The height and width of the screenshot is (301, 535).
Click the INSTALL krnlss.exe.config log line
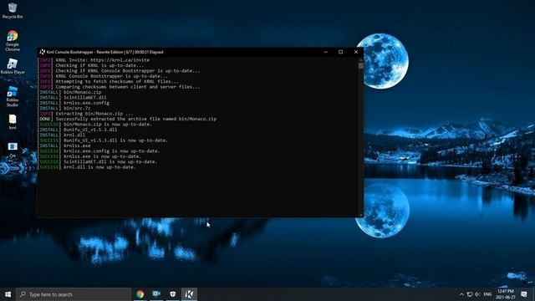[x=74, y=103]
